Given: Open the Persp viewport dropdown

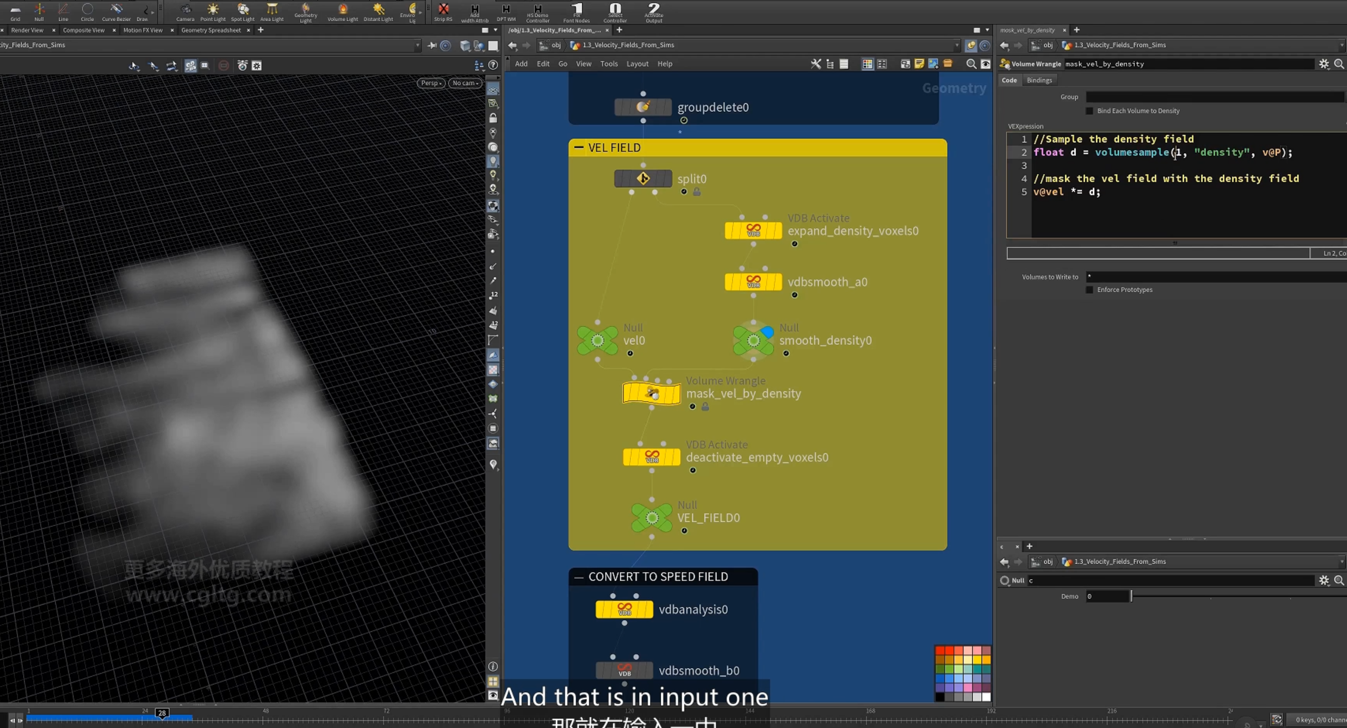Looking at the screenshot, I should point(431,82).
